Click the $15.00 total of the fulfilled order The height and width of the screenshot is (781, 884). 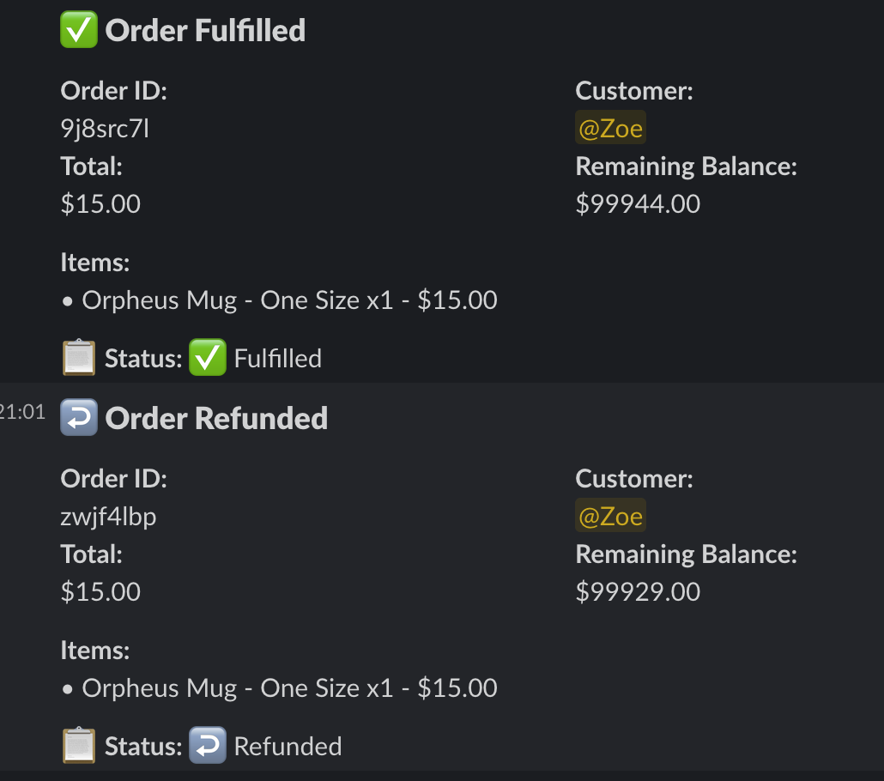click(x=100, y=203)
